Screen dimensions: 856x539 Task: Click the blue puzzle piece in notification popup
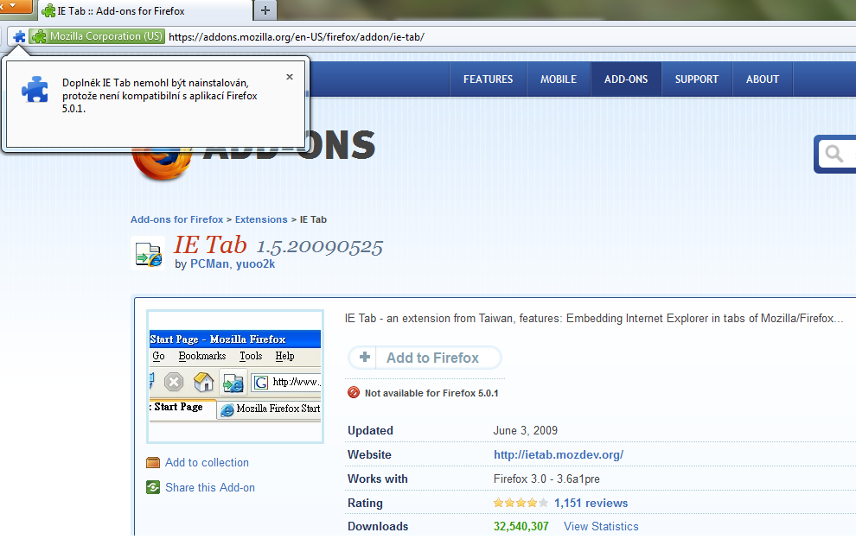tap(35, 90)
